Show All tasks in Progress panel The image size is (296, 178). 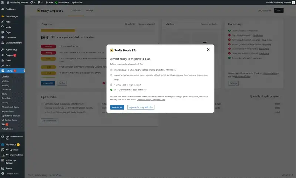[130, 24]
